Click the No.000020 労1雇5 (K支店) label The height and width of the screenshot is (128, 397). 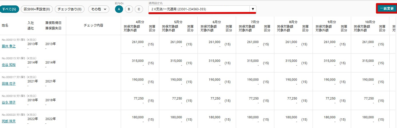click(x=19, y=115)
